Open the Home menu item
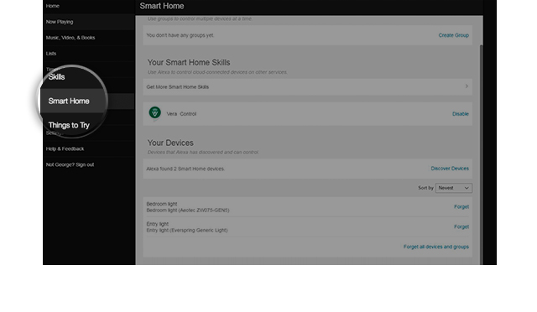Screen dimensions: 537x312 pyautogui.click(x=52, y=6)
